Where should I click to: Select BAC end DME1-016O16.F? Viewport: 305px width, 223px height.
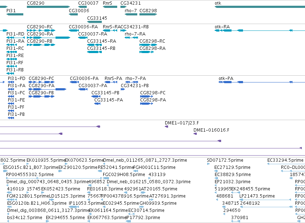(211, 130)
